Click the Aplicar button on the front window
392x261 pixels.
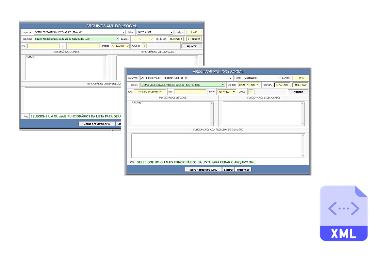298,92
